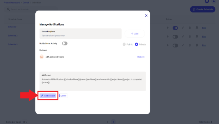Screen dimensions: 219x124
Task: Open notifications bell for Schedule 3
Action: (x=197, y=45)
